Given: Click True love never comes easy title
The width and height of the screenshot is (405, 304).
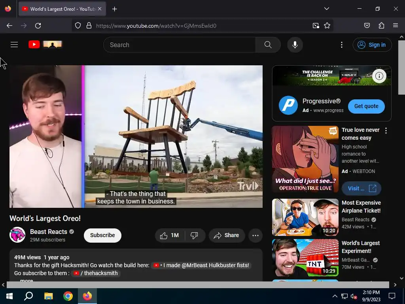Looking at the screenshot, I should click(x=361, y=134).
